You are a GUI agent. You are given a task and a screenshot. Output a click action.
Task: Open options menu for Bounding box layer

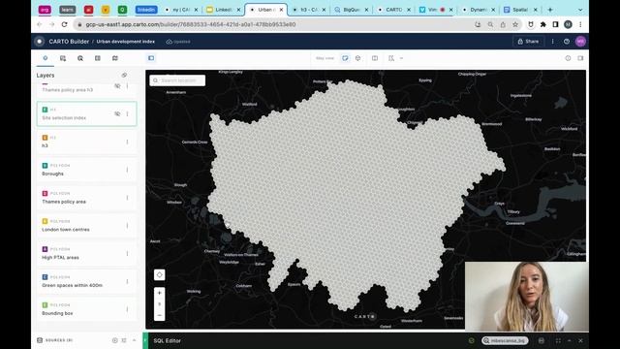click(x=127, y=309)
